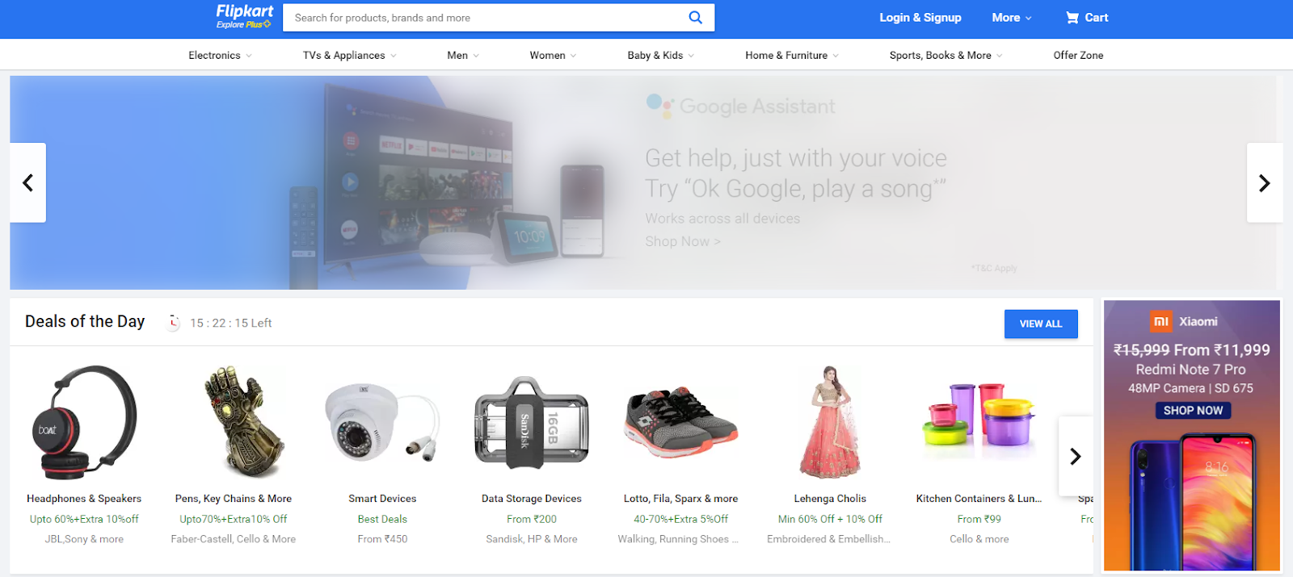Screen dimensions: 1293x577
Task: Click Lotto, Fila, Sparx & more title
Action: pos(680,499)
